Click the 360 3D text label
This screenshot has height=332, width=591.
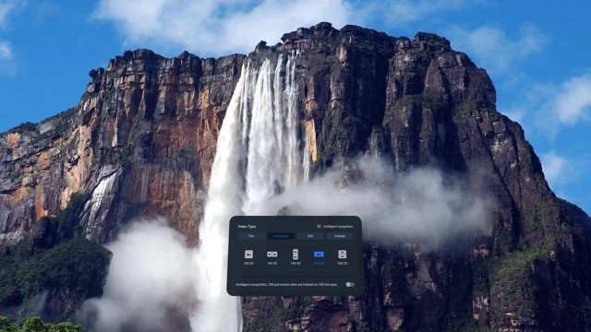point(343,264)
